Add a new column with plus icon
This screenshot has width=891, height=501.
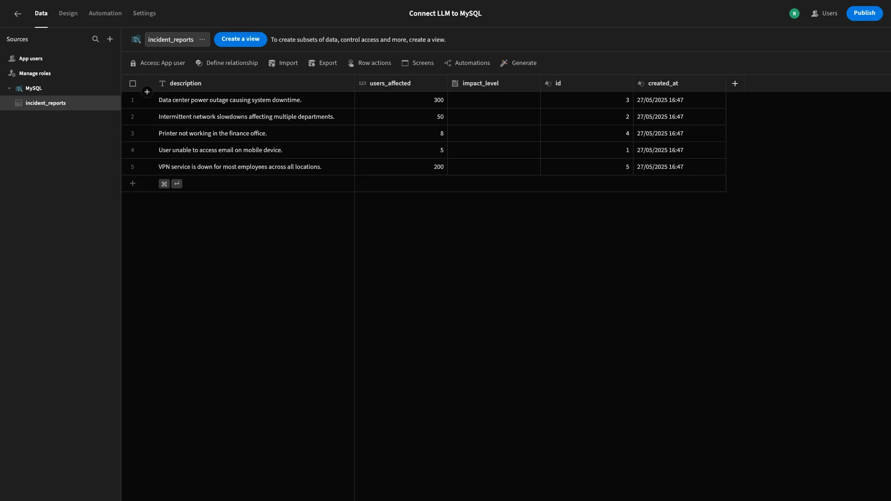coord(735,84)
